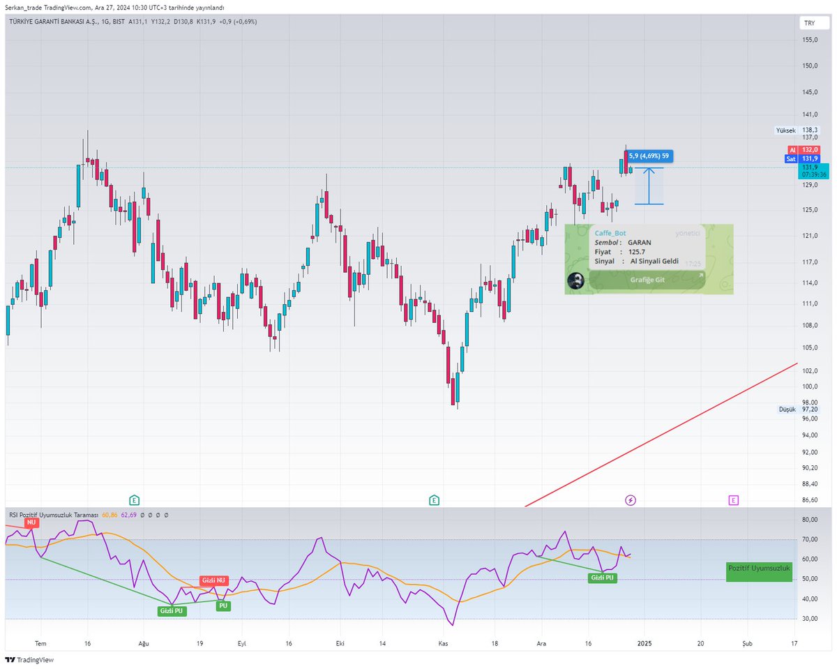Click the Kas label on the time axis
Viewport: 837px width, 669px height.
(x=444, y=643)
